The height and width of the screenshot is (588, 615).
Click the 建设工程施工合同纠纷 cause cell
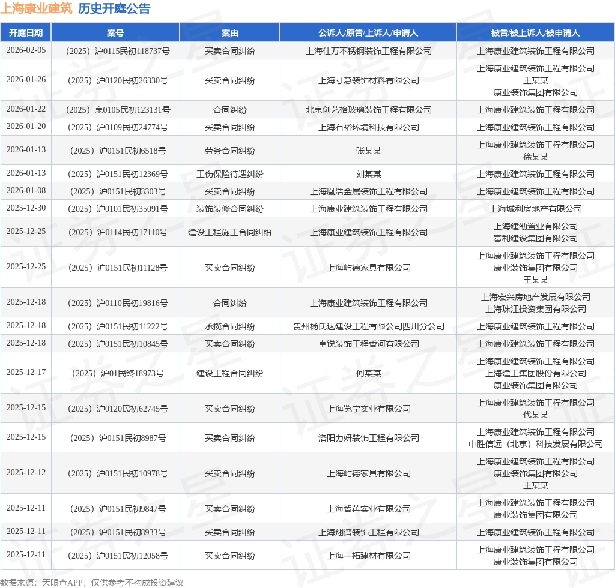[230, 232]
